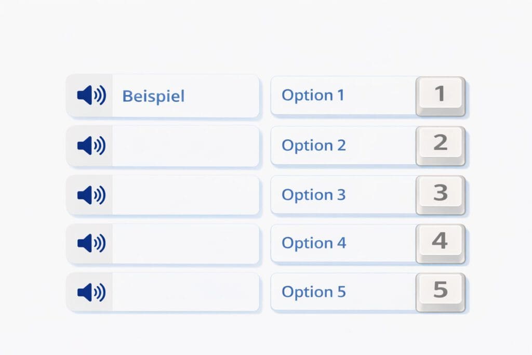The width and height of the screenshot is (532, 355).
Task: Select the Option 1 label
Action: pos(313,95)
